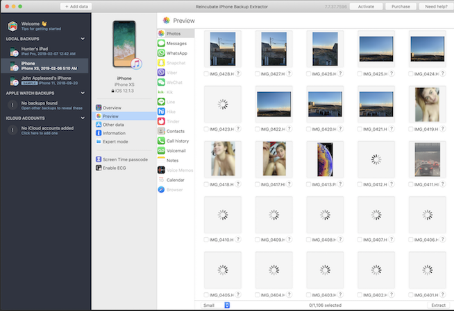Screen dimensions: 454x311
Task: Click the question mark beside IMG_0428
Action: click(x=238, y=73)
